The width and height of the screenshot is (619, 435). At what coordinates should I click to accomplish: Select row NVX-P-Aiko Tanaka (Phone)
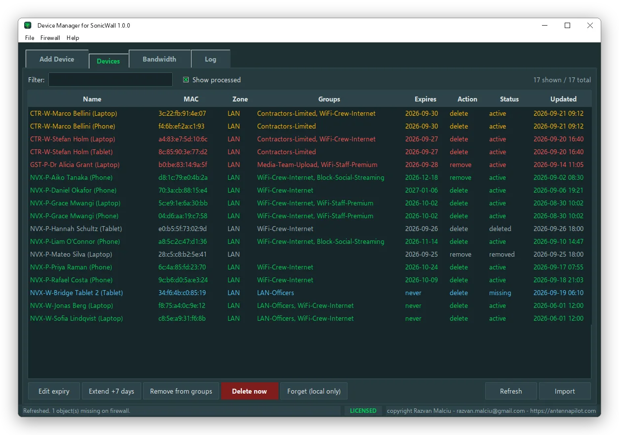(309, 177)
